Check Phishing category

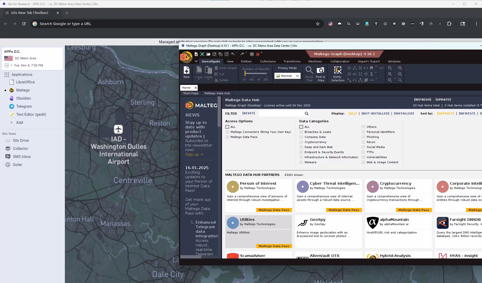[363, 137]
